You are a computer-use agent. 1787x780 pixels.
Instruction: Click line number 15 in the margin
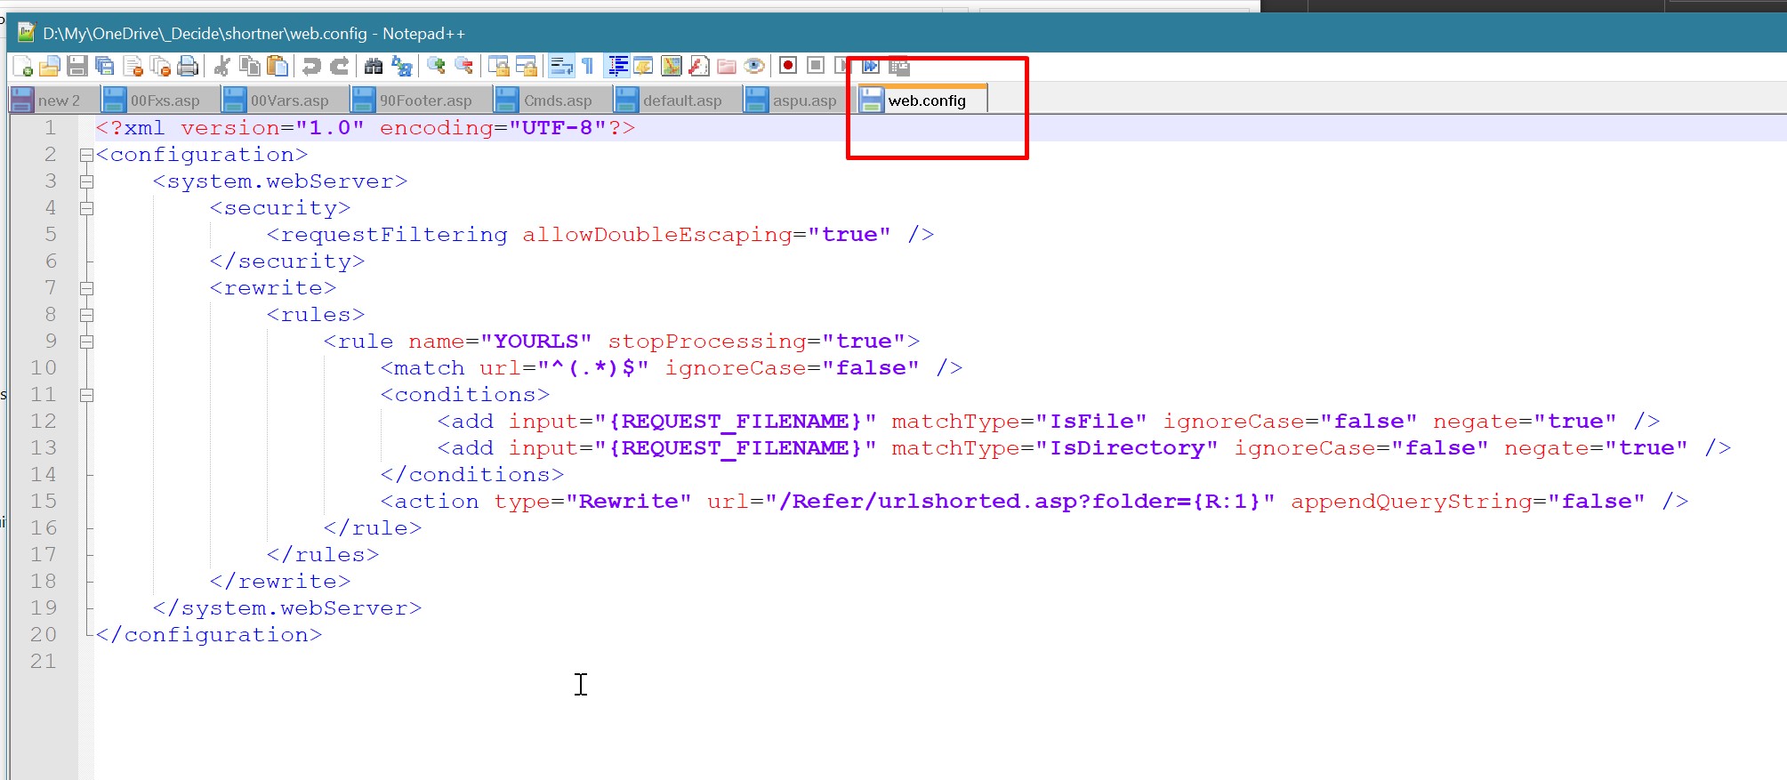44,502
